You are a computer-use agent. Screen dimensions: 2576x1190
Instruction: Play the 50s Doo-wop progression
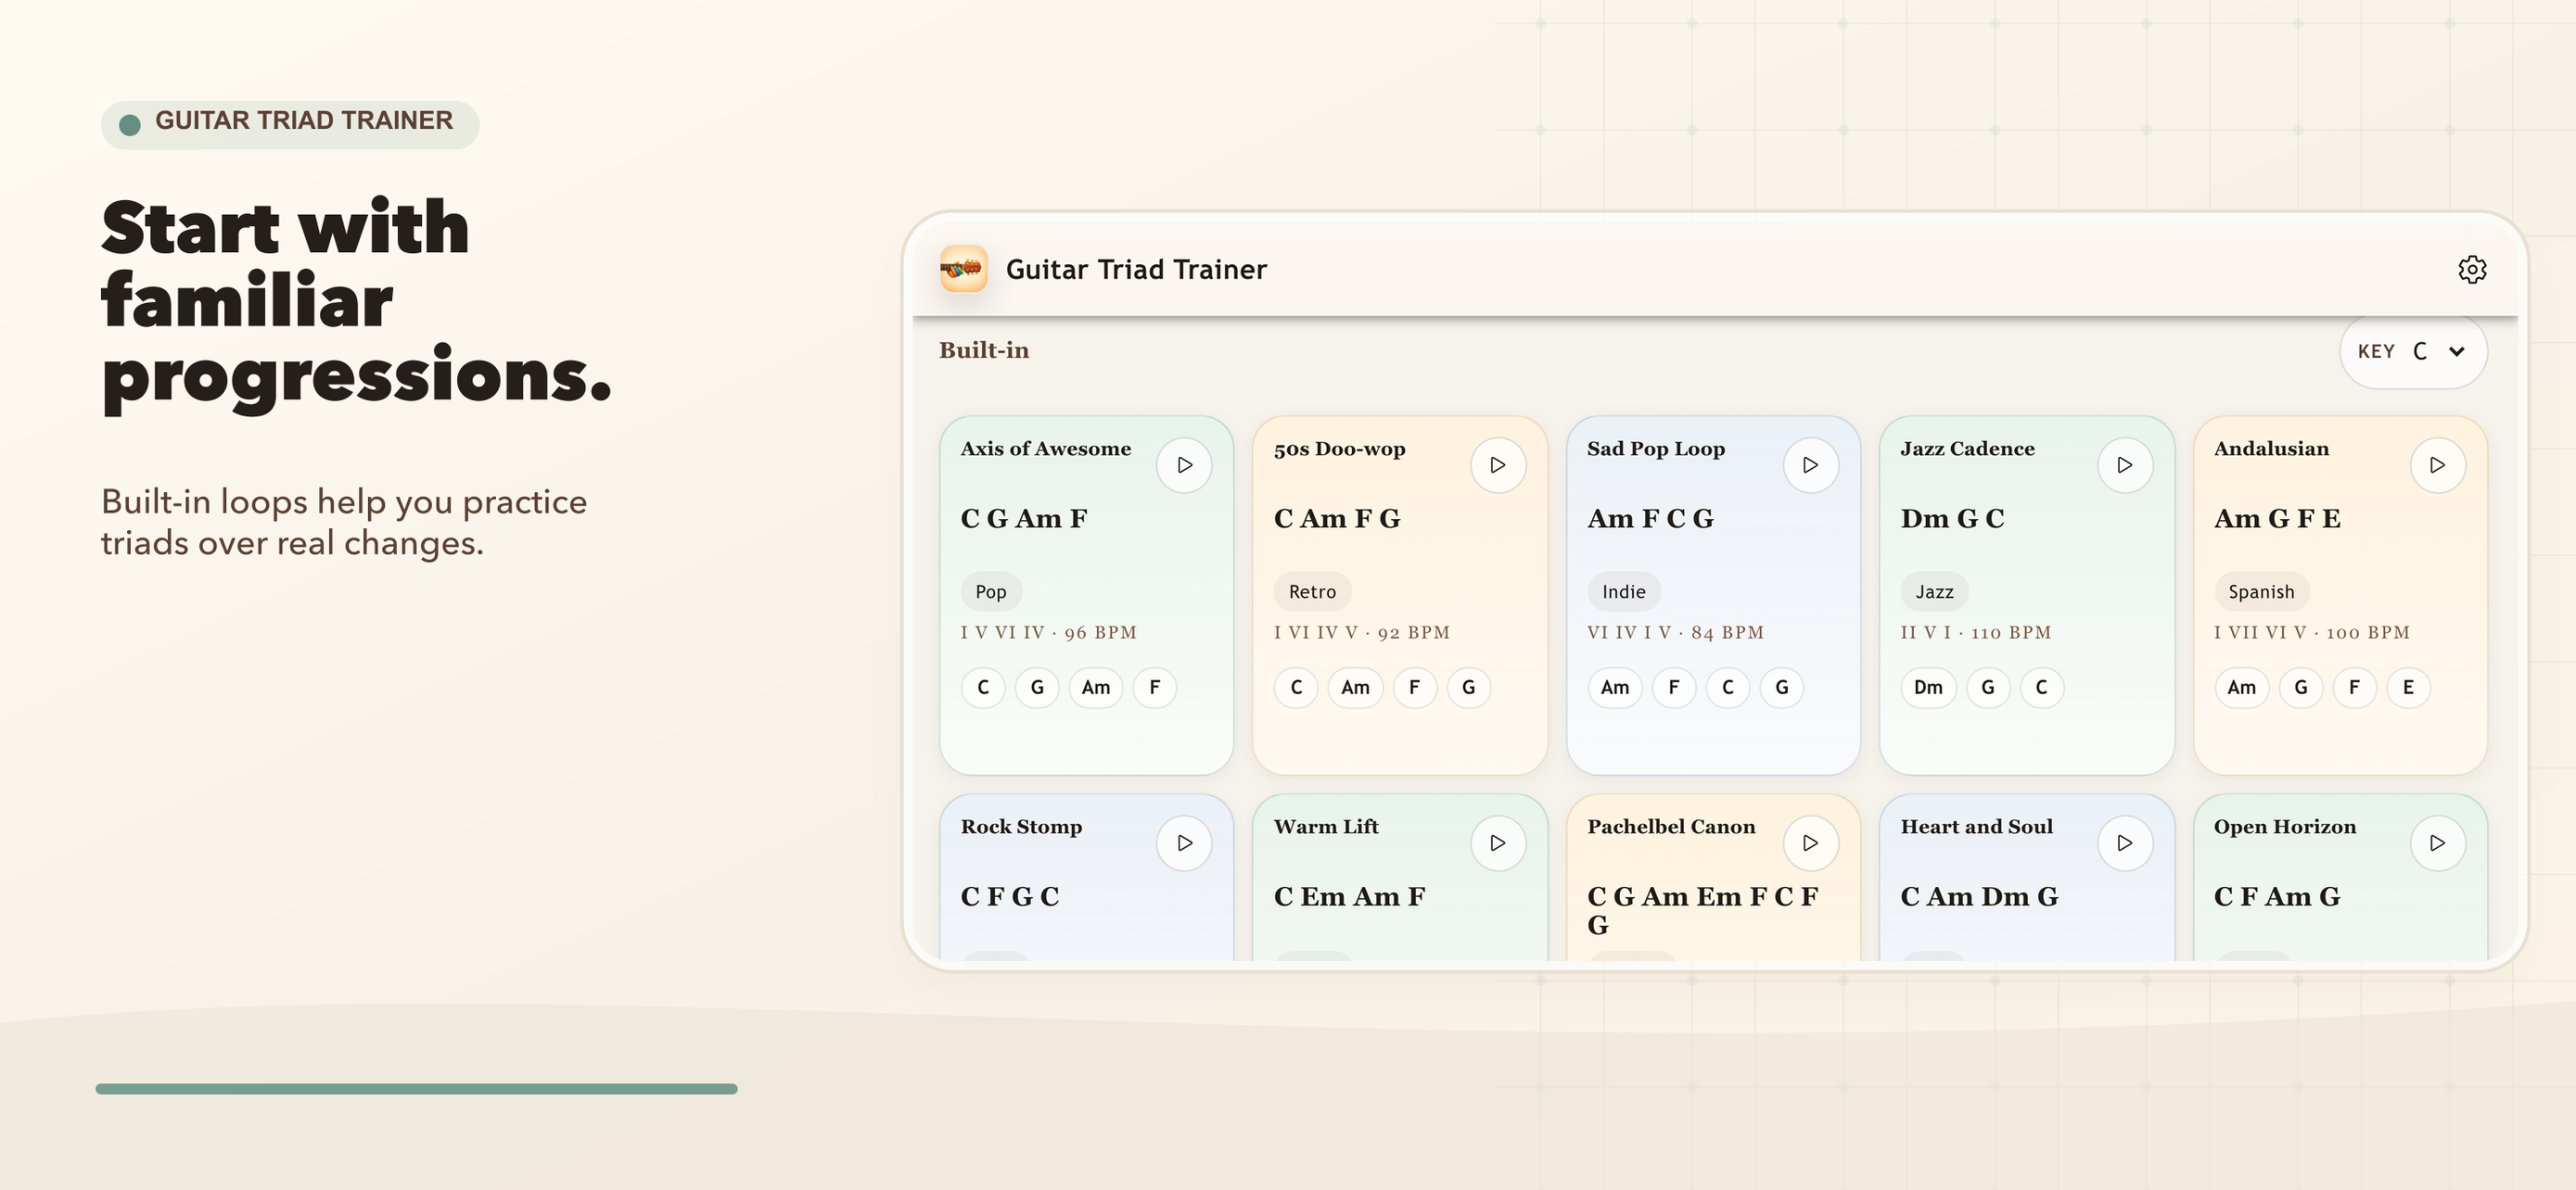[1498, 464]
